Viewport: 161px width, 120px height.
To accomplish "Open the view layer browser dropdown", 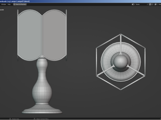I will tap(156, 4).
